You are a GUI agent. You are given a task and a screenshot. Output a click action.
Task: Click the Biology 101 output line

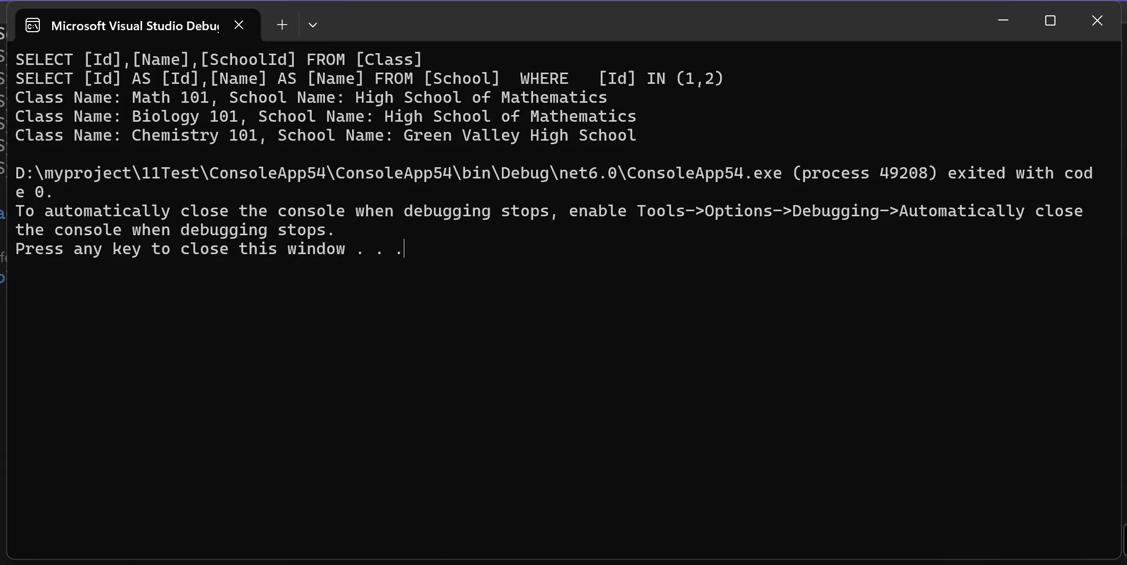(x=326, y=117)
